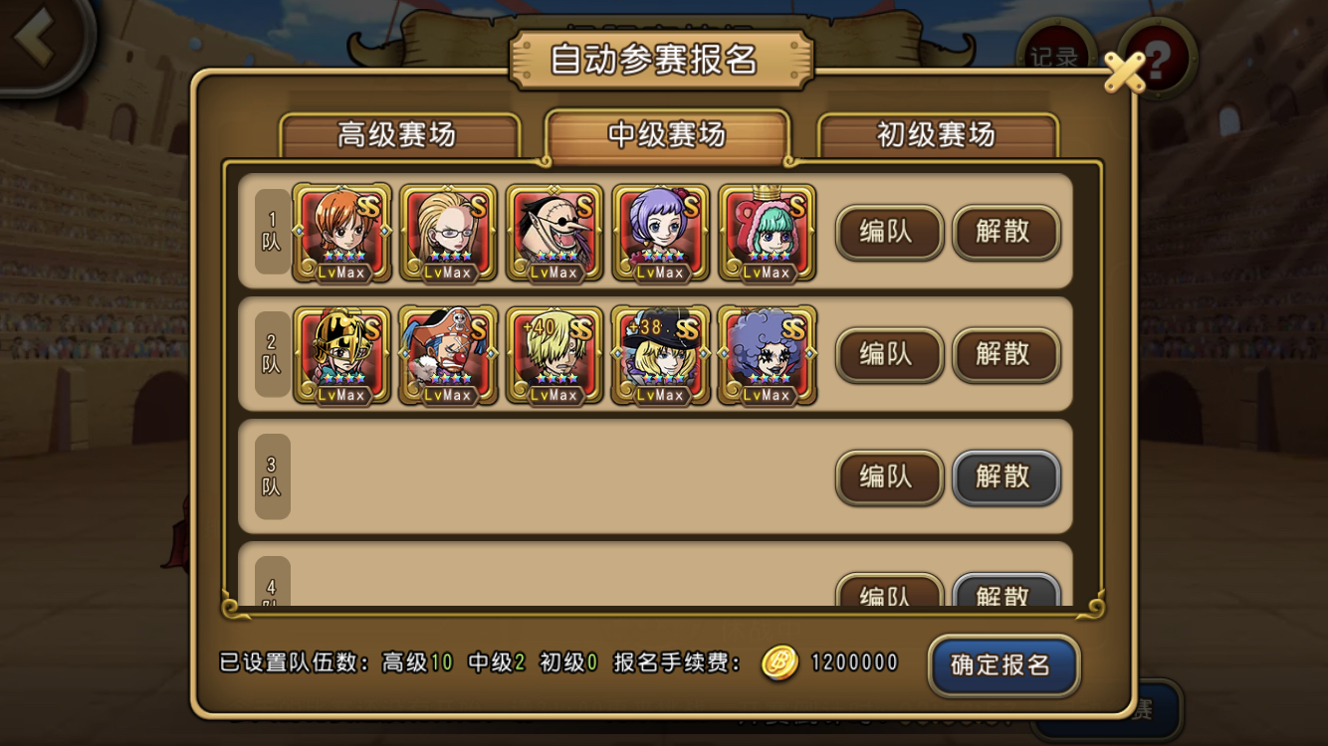Click 编队 for empty team 3
1328x746 pixels.
889,477
